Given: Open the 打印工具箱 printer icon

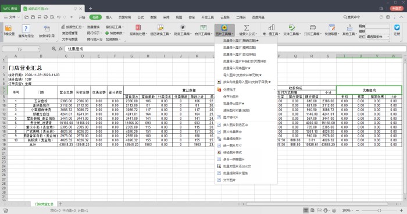Looking at the screenshot, I should 313,27.
